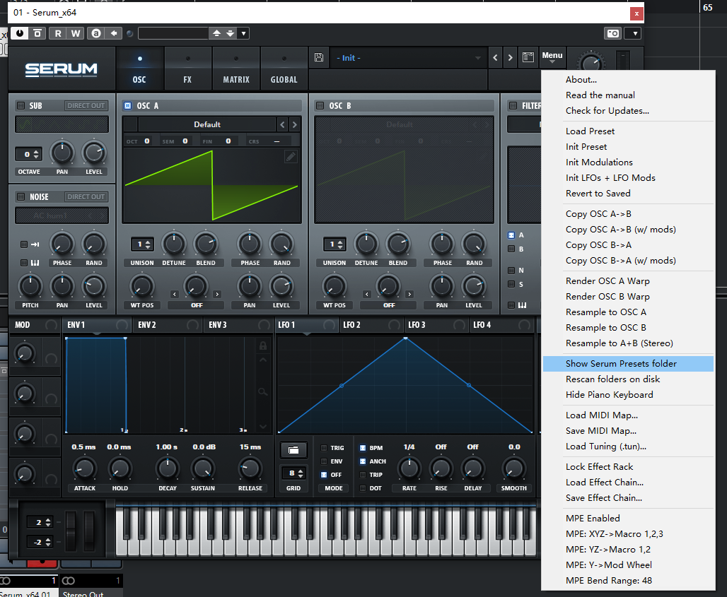Image resolution: width=727 pixels, height=597 pixels.
Task: Open the preset browser list icon
Action: pos(528,57)
